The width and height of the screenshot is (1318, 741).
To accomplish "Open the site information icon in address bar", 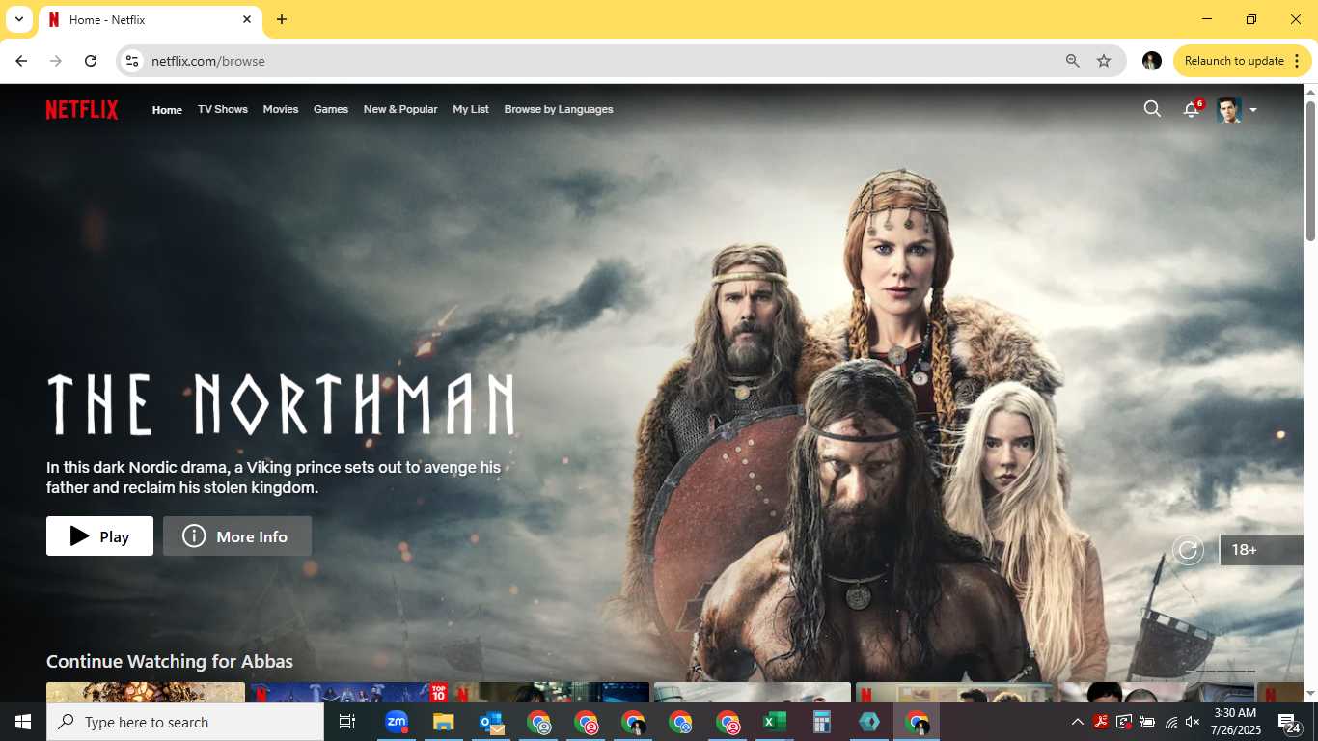I will (132, 61).
